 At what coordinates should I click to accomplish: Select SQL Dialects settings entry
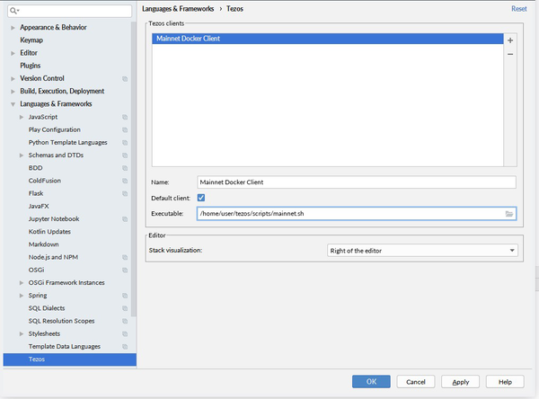(x=47, y=308)
